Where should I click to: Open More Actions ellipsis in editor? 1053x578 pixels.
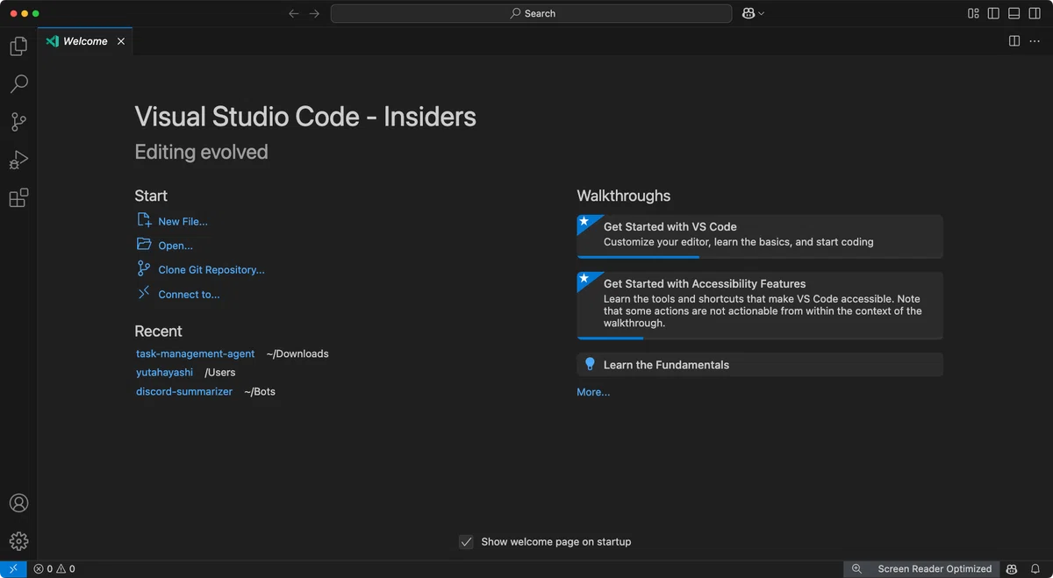click(1035, 41)
